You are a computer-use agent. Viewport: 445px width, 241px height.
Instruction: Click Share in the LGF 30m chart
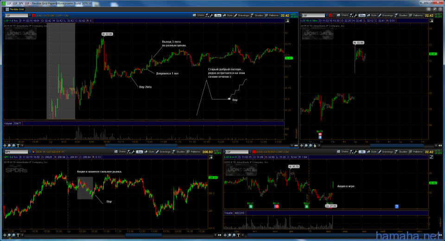[x=342, y=15]
